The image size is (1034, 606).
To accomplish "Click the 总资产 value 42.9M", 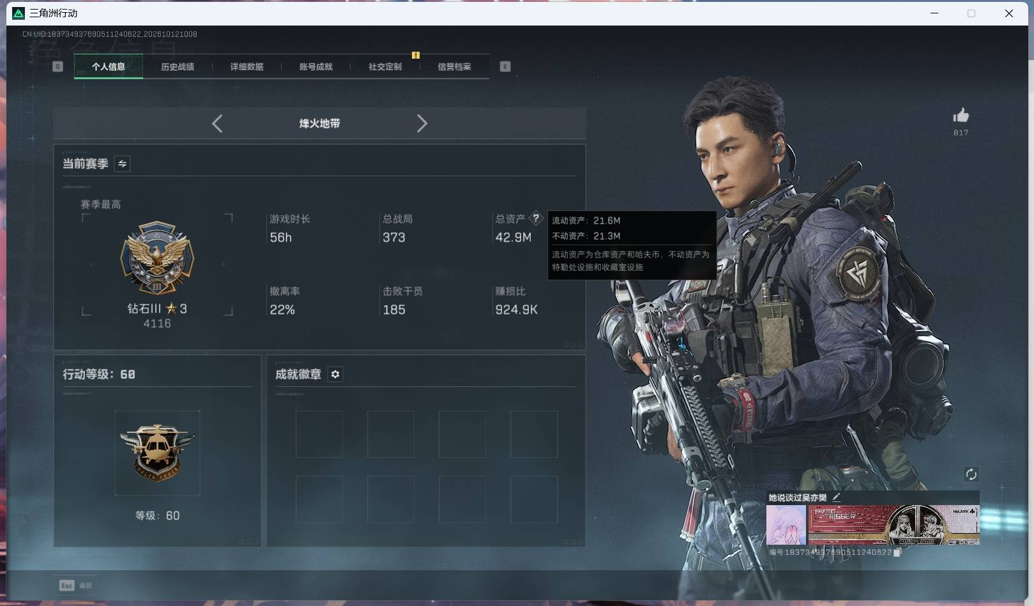I will click(x=513, y=238).
